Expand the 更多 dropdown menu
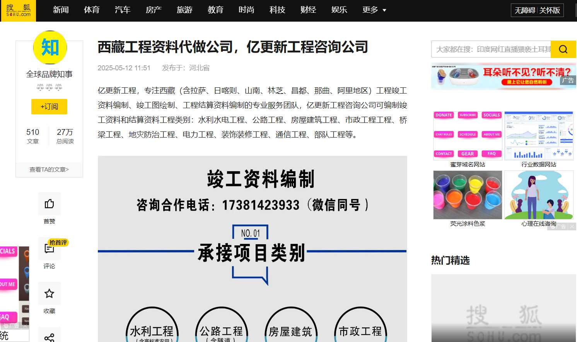The image size is (577, 342). (374, 10)
